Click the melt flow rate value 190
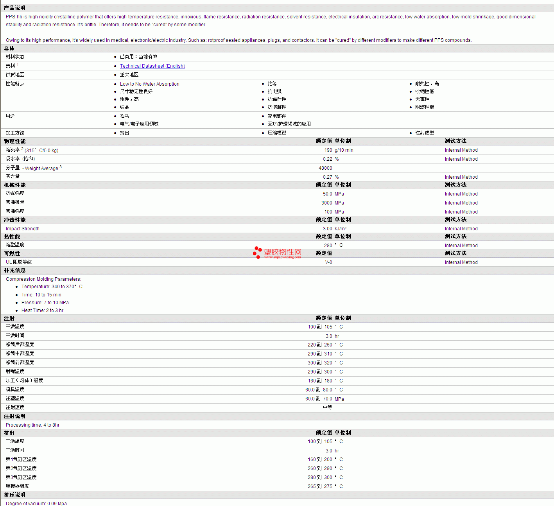The width and height of the screenshot is (554, 506). (x=328, y=150)
